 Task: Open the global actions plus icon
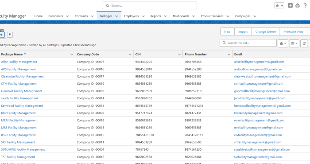click(290, 5)
